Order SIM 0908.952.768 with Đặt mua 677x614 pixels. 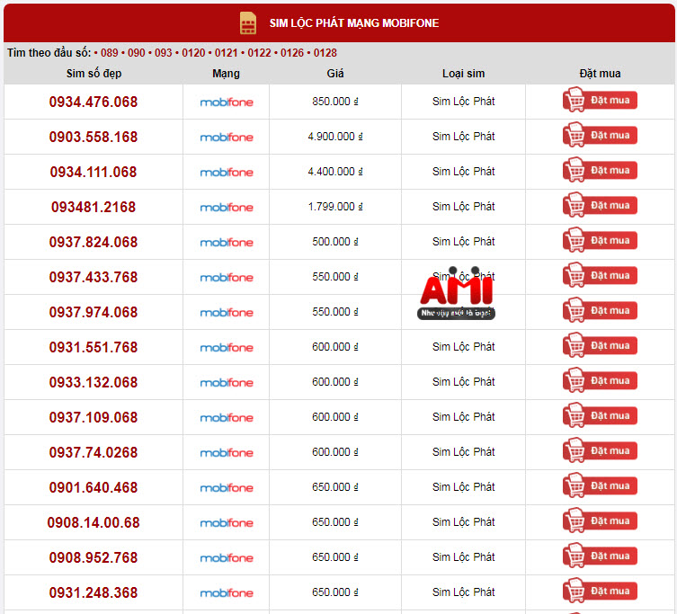(x=600, y=556)
